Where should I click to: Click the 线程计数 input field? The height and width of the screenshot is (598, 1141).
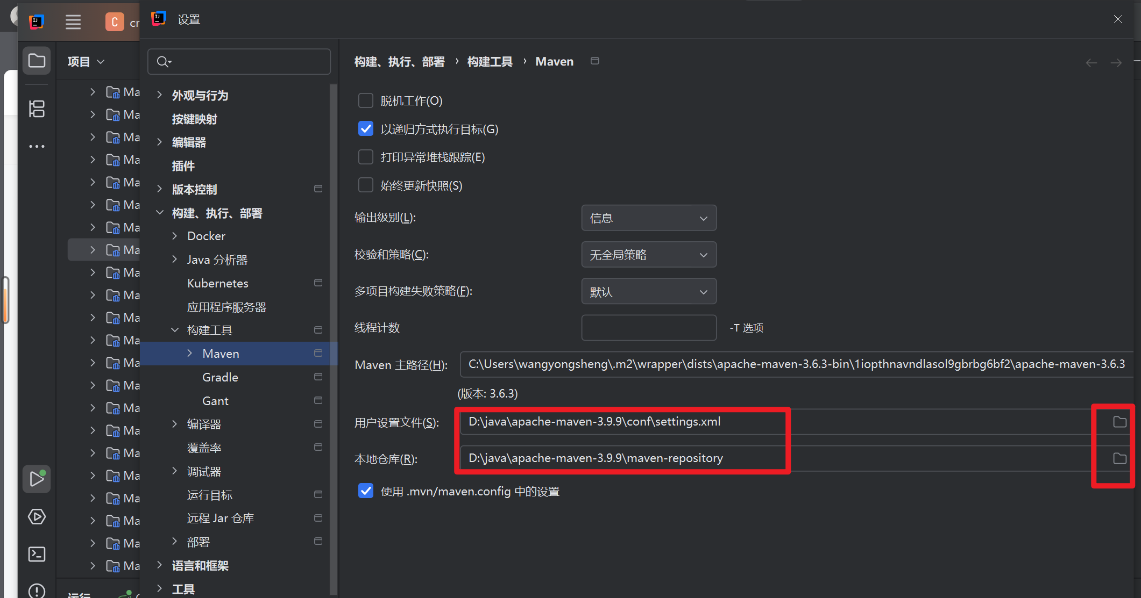point(648,328)
